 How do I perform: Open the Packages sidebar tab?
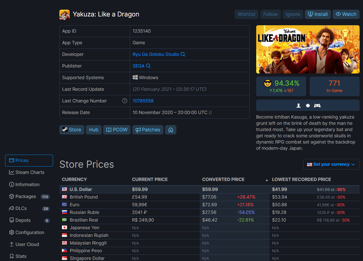(29, 196)
